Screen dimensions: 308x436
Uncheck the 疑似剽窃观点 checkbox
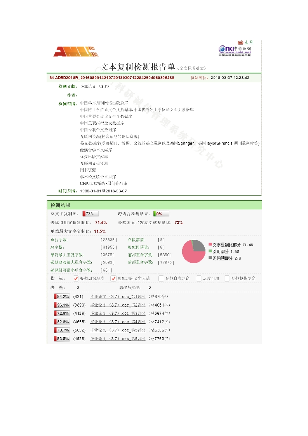(76, 278)
